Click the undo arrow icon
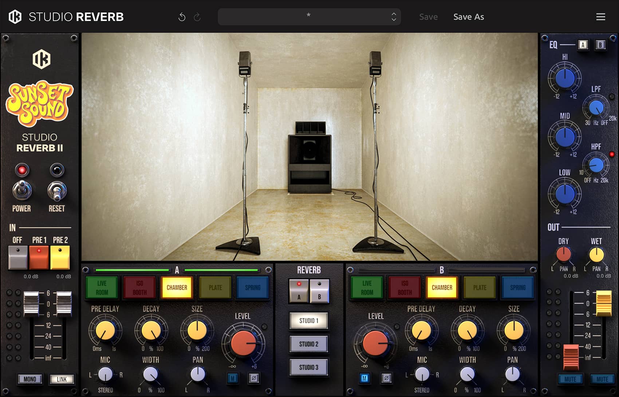This screenshot has height=397, width=619. (x=182, y=17)
